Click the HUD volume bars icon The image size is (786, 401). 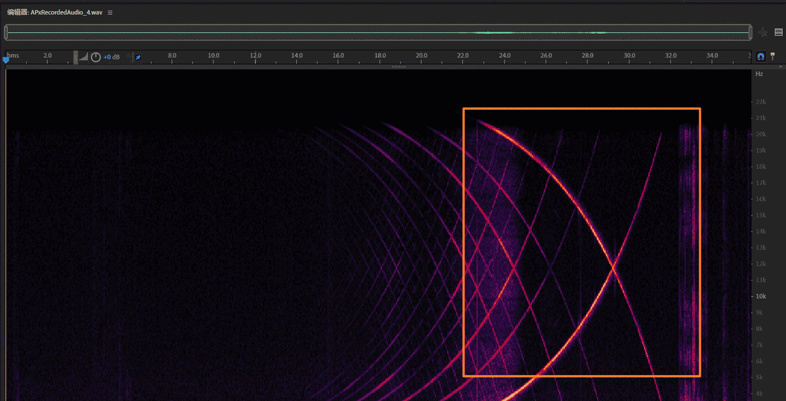84,57
